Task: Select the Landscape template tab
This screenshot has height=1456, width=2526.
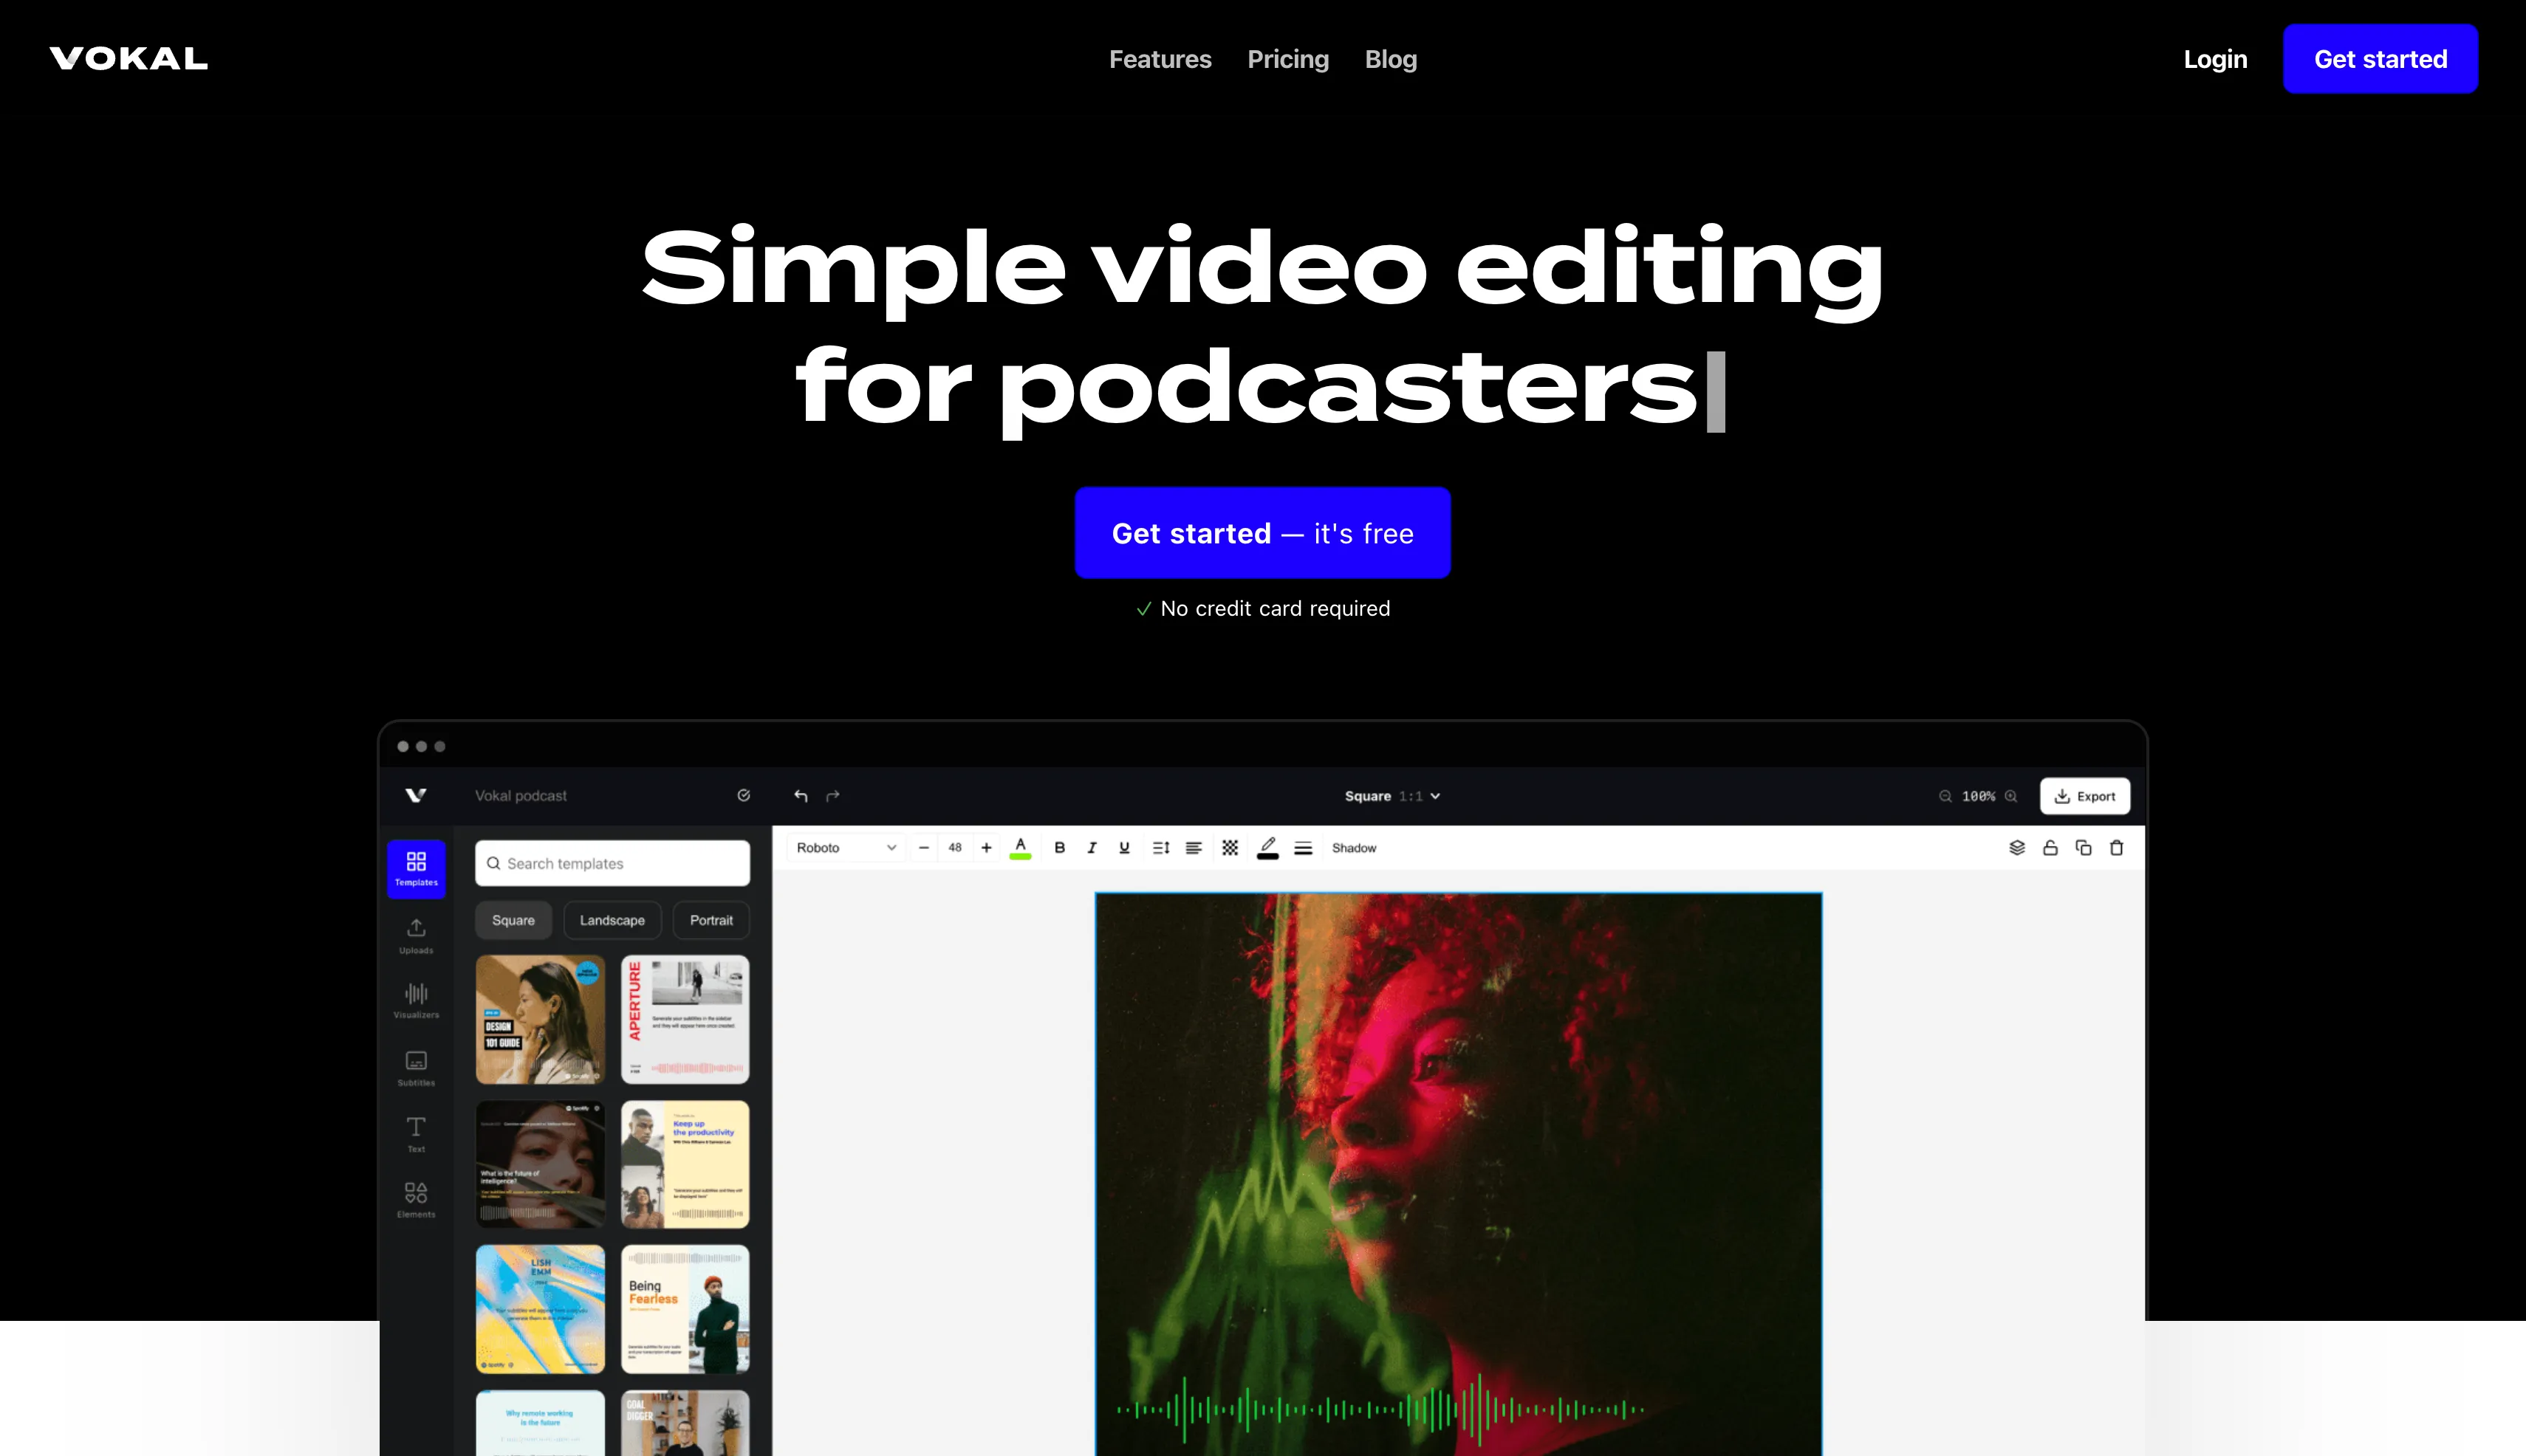Action: (612, 920)
